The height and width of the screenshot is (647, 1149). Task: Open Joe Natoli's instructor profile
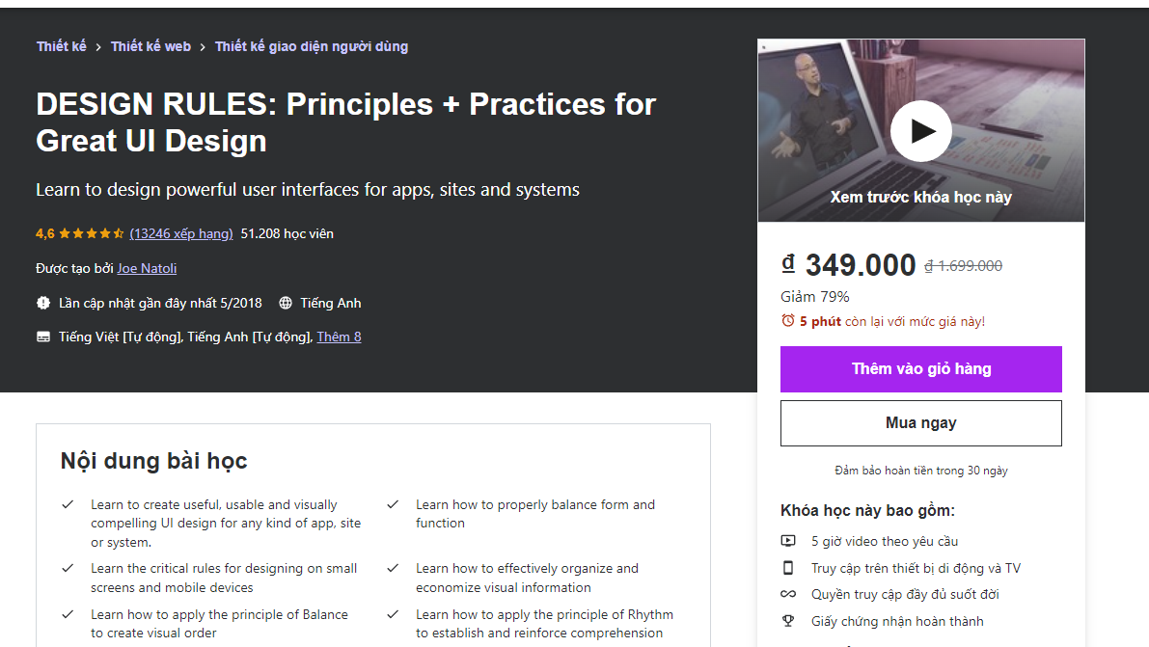(x=147, y=268)
